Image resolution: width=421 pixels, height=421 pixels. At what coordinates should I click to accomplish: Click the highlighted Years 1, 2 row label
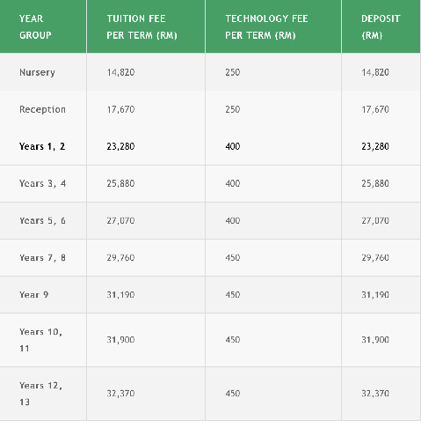pyautogui.click(x=42, y=146)
